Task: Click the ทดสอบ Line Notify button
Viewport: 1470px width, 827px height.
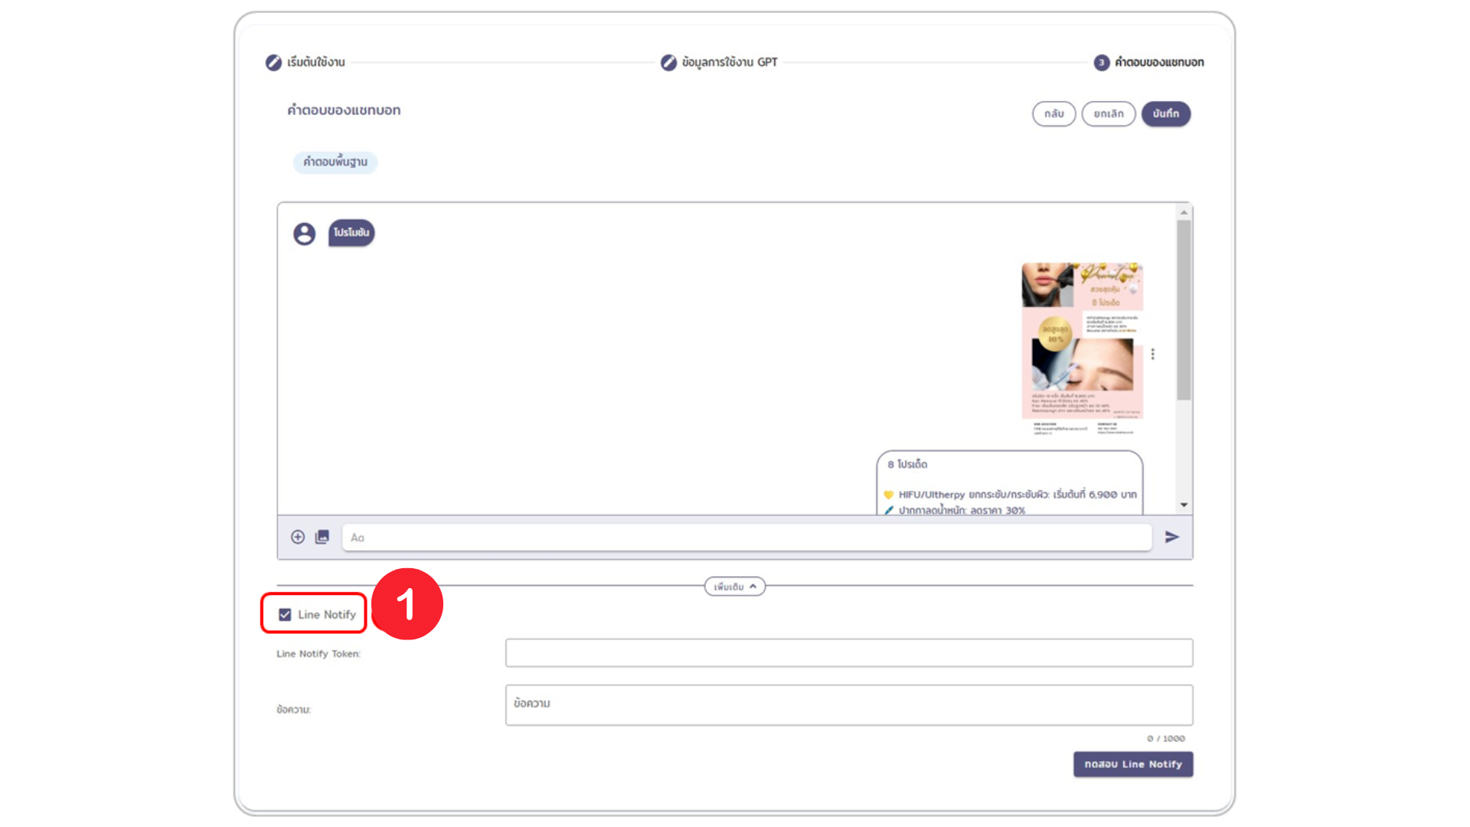Action: 1132,763
